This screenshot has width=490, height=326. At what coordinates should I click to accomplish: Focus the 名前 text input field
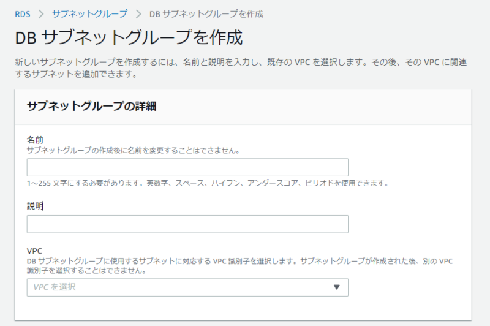click(187, 167)
